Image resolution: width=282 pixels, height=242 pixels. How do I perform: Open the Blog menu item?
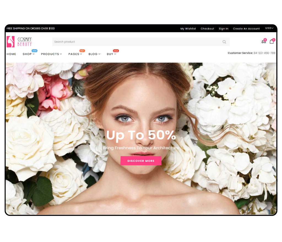94,54
